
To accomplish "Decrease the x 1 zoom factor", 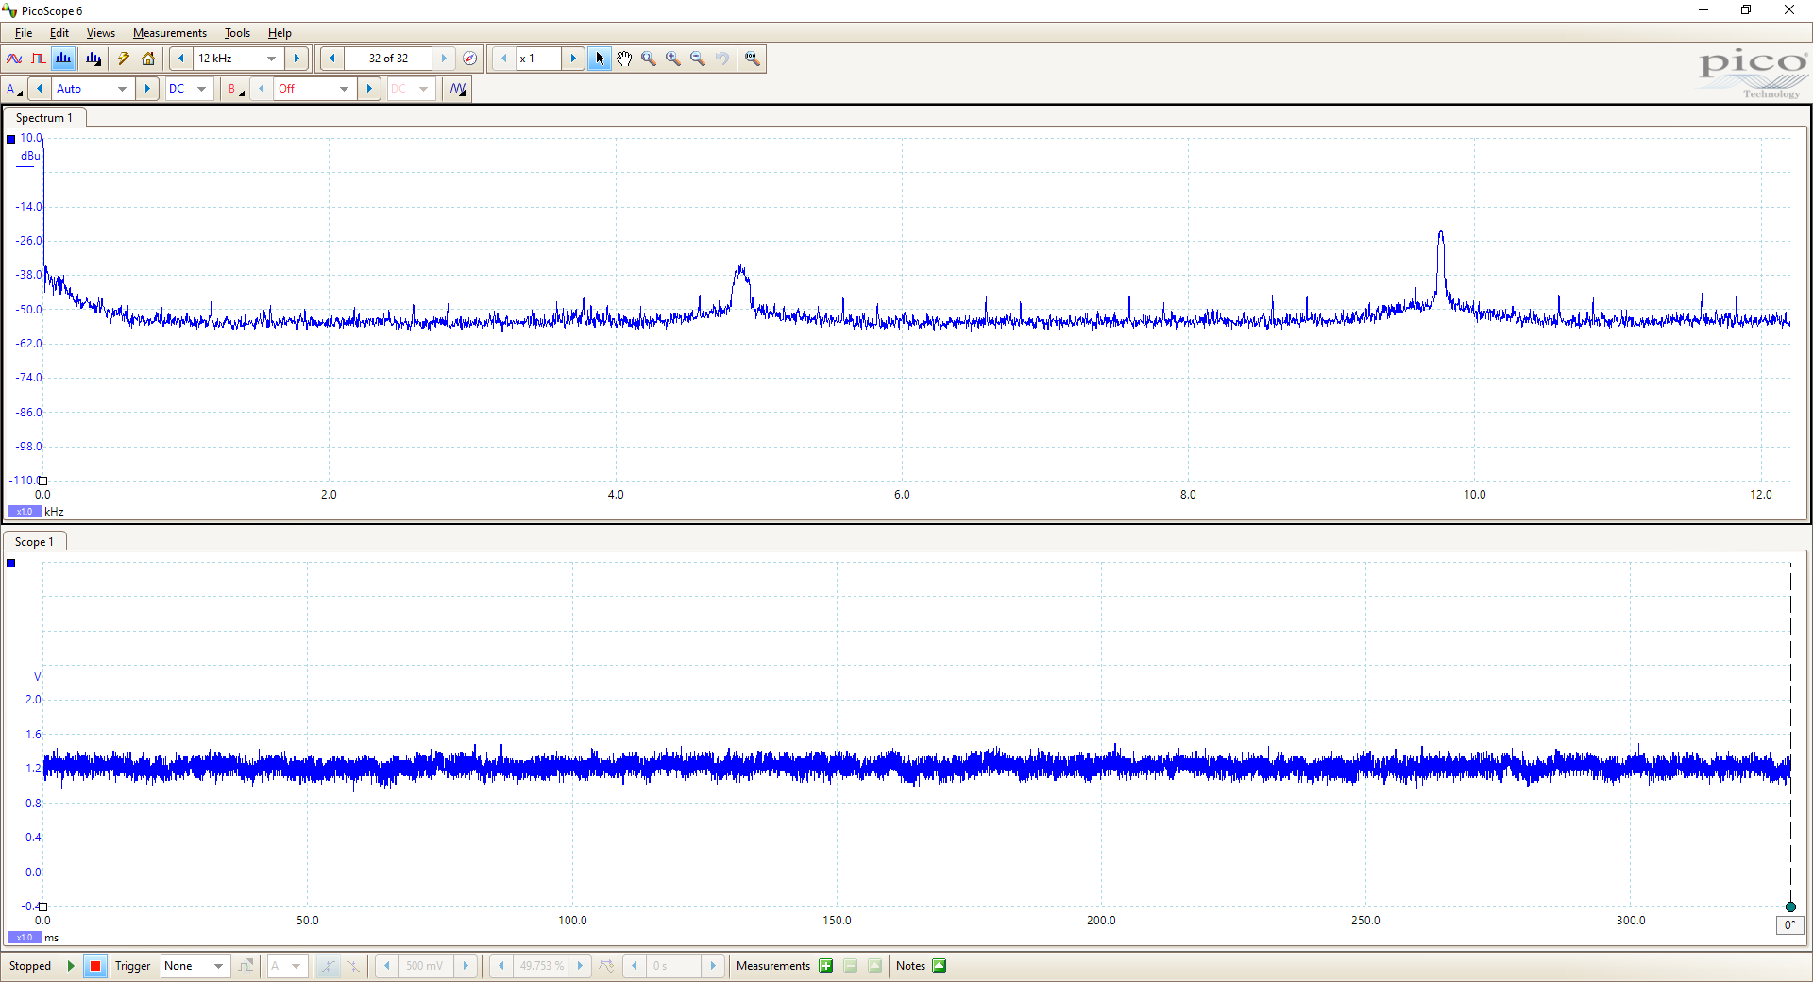I will click(x=504, y=59).
